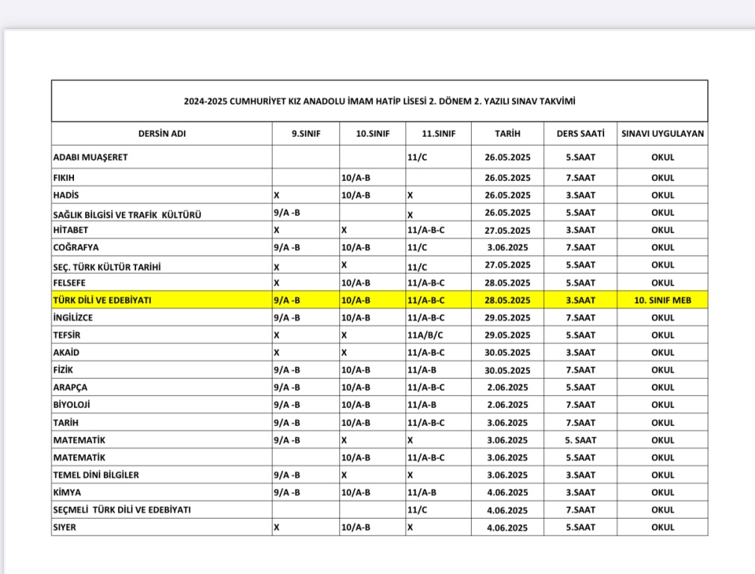Image resolution: width=755 pixels, height=574 pixels.
Task: Select the SEÇ. TÜRK KÜLTÜR TARİHİ course name
Action: [x=107, y=267]
